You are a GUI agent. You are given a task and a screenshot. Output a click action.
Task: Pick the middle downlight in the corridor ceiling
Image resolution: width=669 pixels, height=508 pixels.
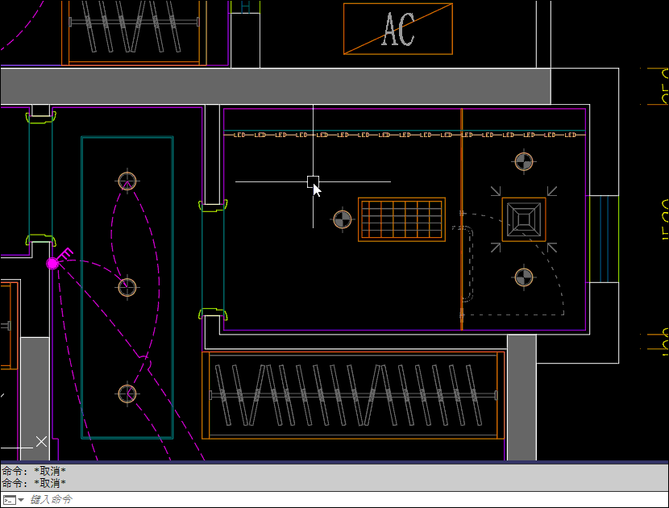pyautogui.click(x=127, y=286)
